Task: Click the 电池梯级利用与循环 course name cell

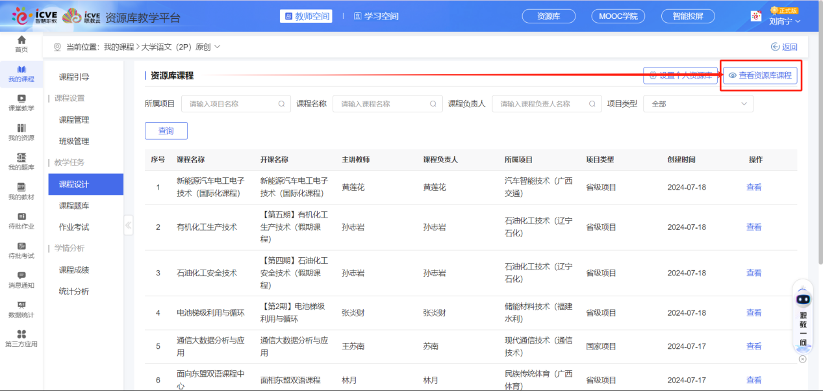Action: point(210,313)
